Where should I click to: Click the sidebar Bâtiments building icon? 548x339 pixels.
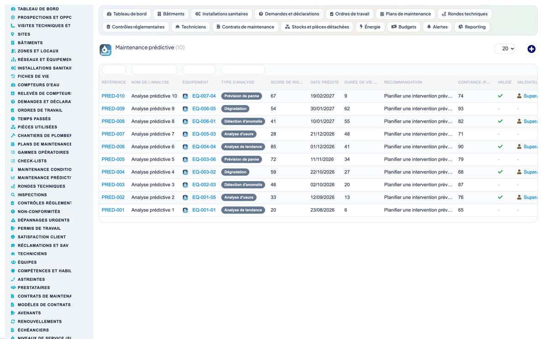point(13,42)
